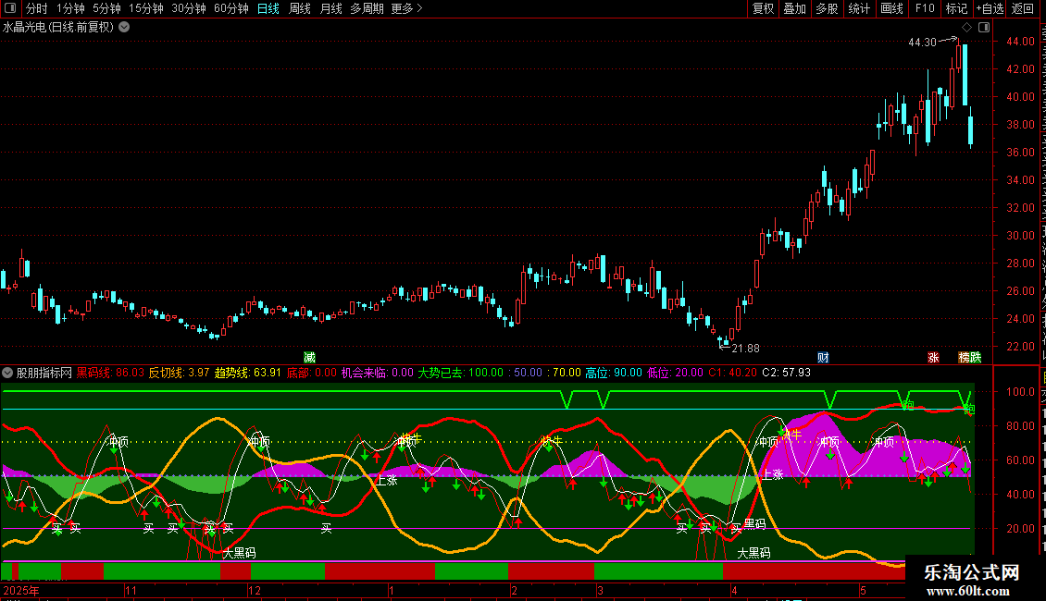This screenshot has width=1046, height=601.
Task: Select the 5分钟 period tab
Action: click(x=106, y=8)
